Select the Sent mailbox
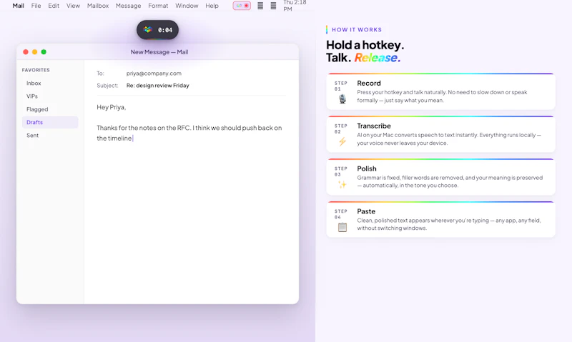 [50, 135]
